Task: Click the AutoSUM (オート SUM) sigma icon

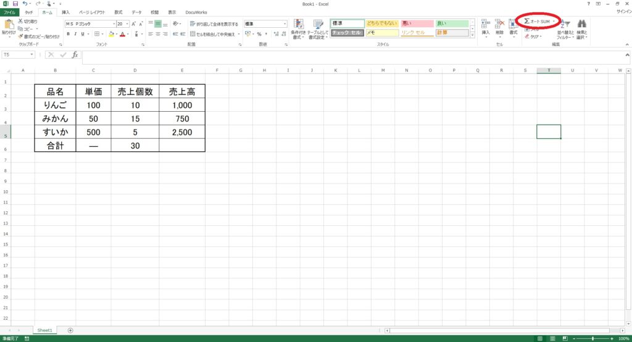Action: click(526, 21)
